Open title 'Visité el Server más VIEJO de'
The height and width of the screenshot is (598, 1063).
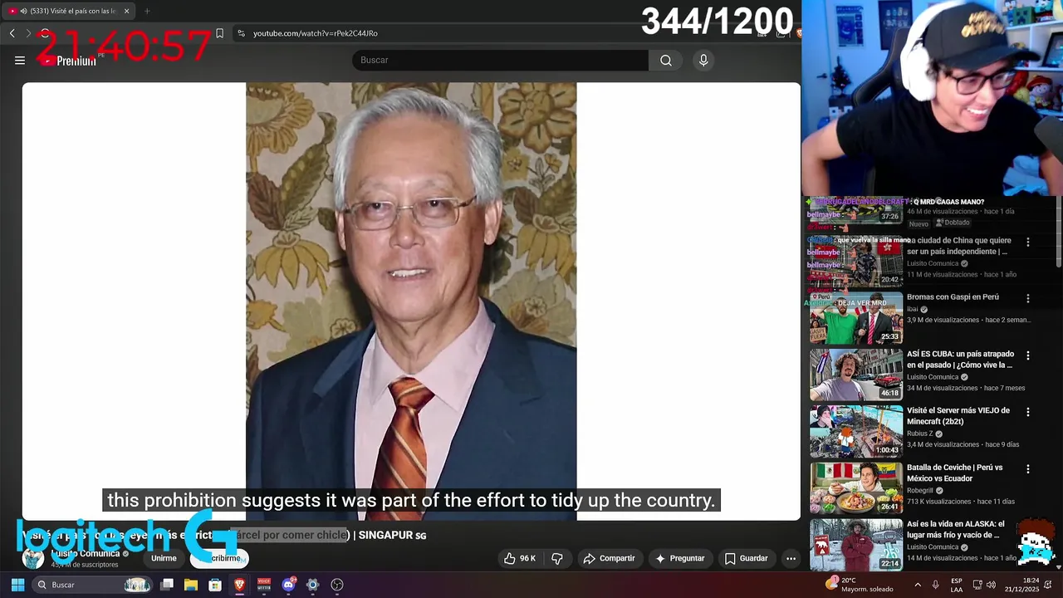(x=958, y=410)
